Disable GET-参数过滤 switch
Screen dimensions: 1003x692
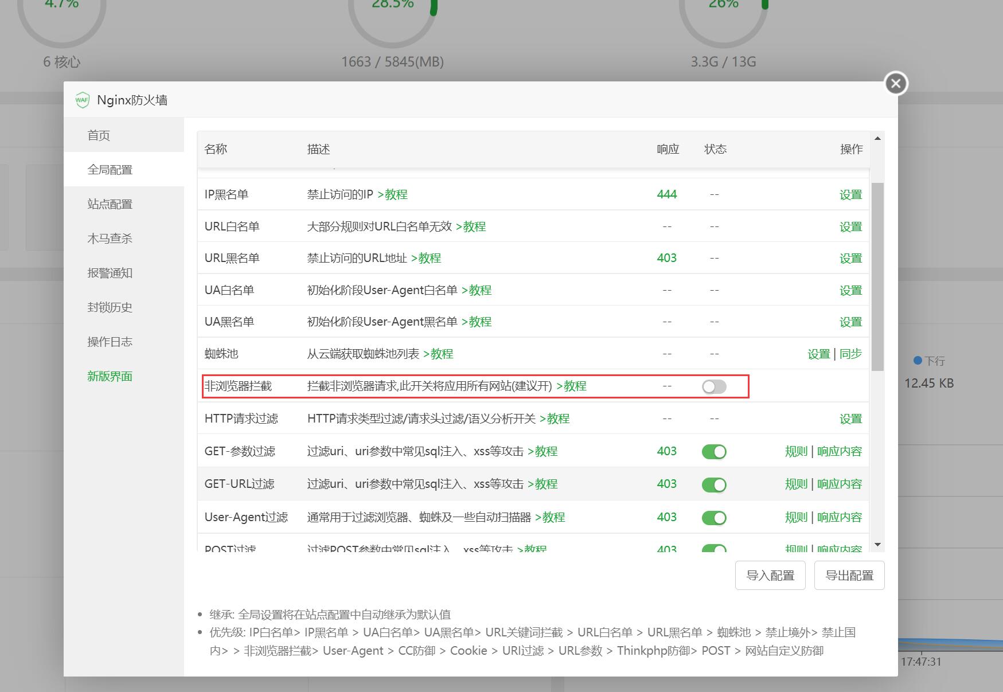[x=714, y=452]
